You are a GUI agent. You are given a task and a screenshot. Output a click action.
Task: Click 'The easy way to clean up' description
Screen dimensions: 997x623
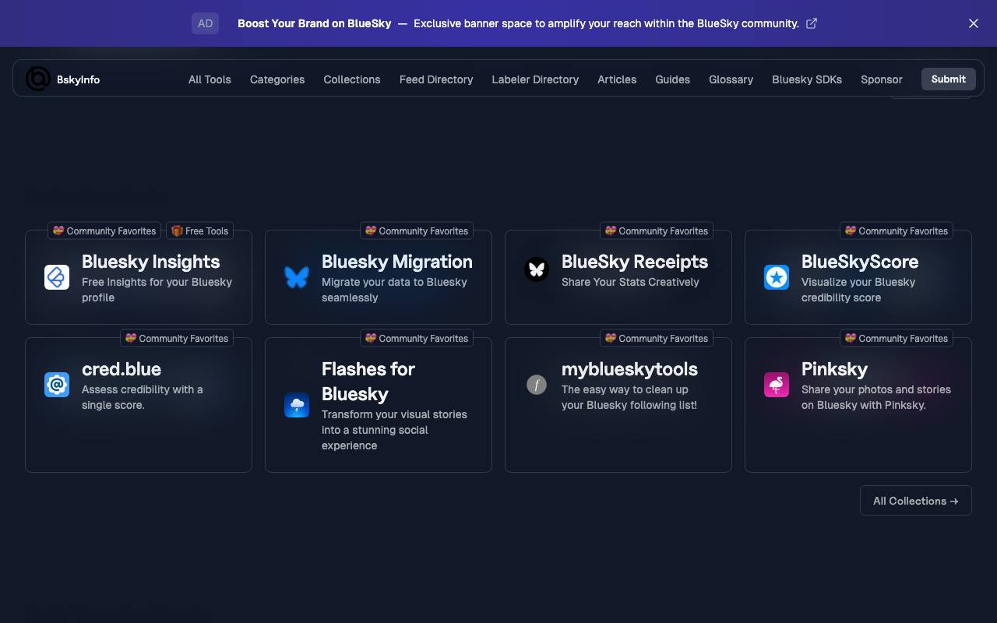629,397
